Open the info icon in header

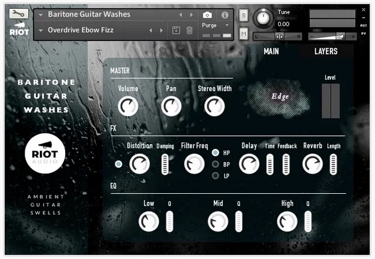[225, 15]
